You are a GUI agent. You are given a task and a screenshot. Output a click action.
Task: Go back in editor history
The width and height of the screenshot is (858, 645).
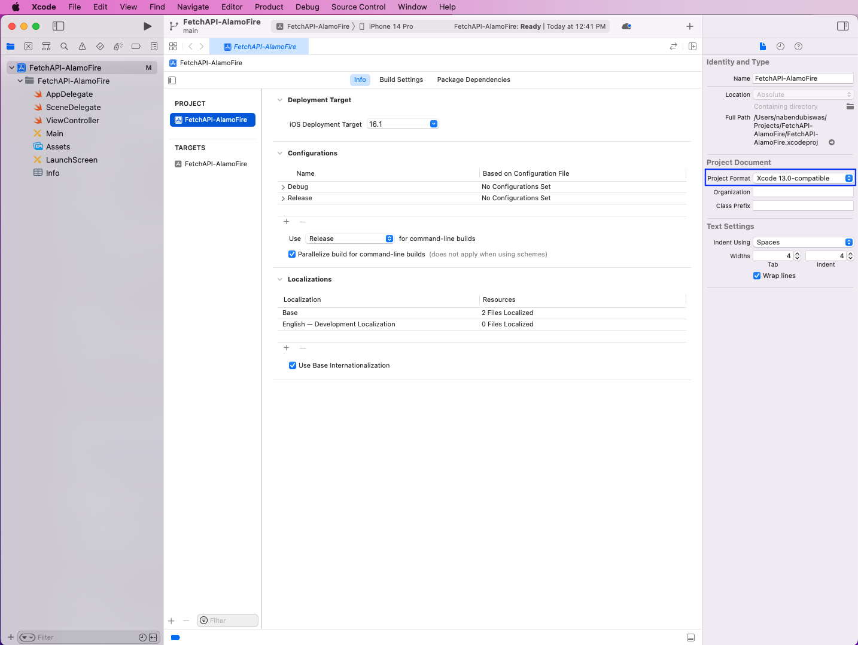click(190, 47)
